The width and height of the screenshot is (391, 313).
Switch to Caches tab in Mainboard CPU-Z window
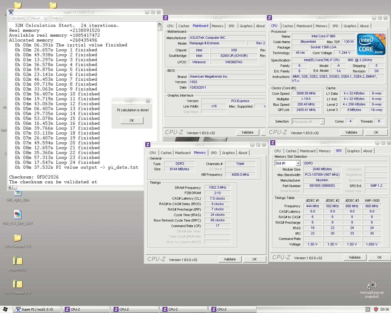pos(184,26)
